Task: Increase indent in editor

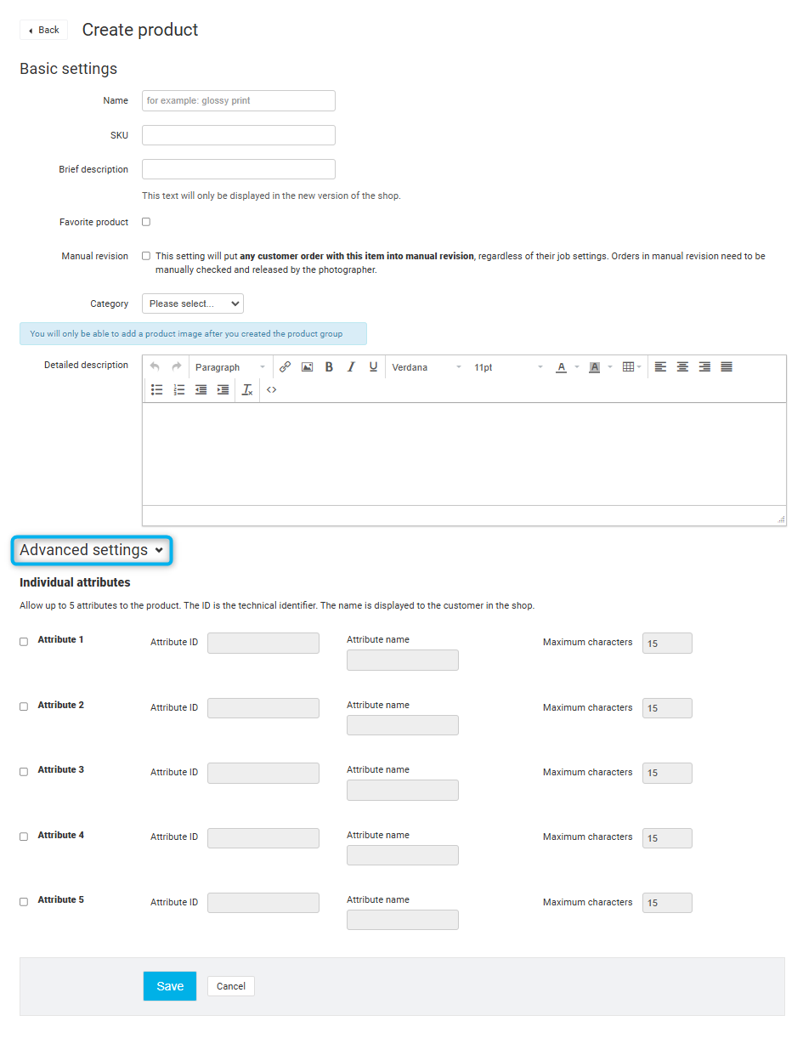Action: tap(223, 389)
